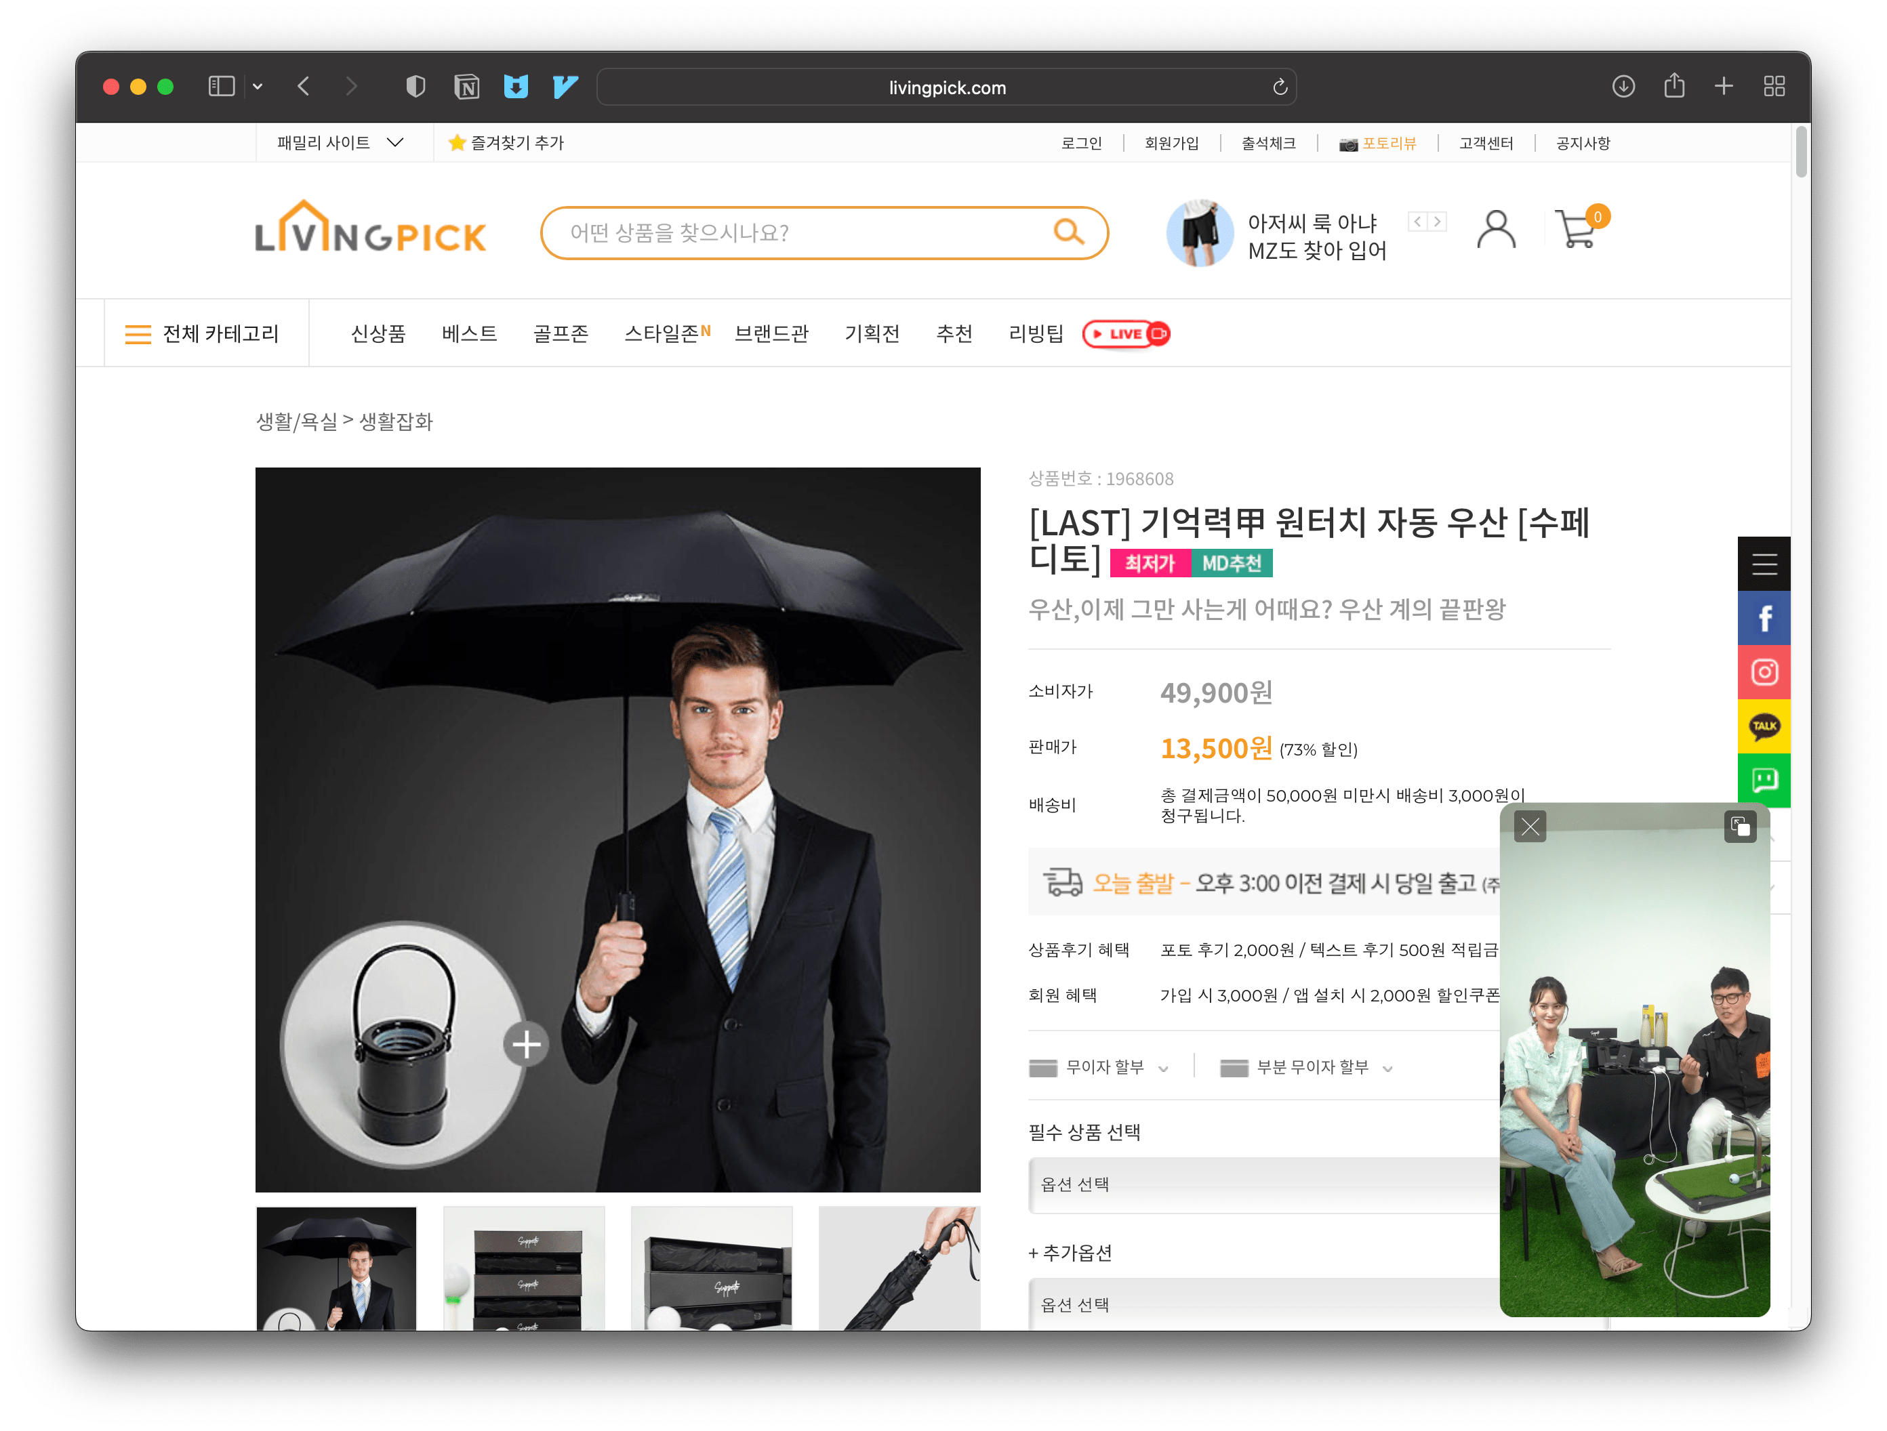Click the page vertical scrollbar
Image resolution: width=1887 pixels, height=1431 pixels.
(1801, 152)
